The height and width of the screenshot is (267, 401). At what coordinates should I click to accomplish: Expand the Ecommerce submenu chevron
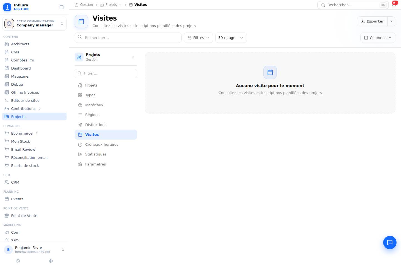(36, 133)
